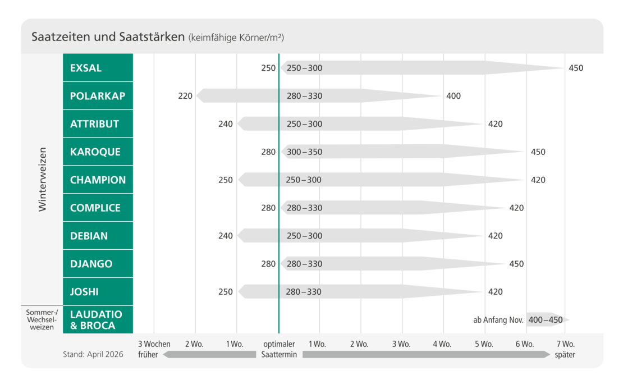Screen dimensions: 623x389
Task: Select the DJANGO variety box
Action: [98, 263]
